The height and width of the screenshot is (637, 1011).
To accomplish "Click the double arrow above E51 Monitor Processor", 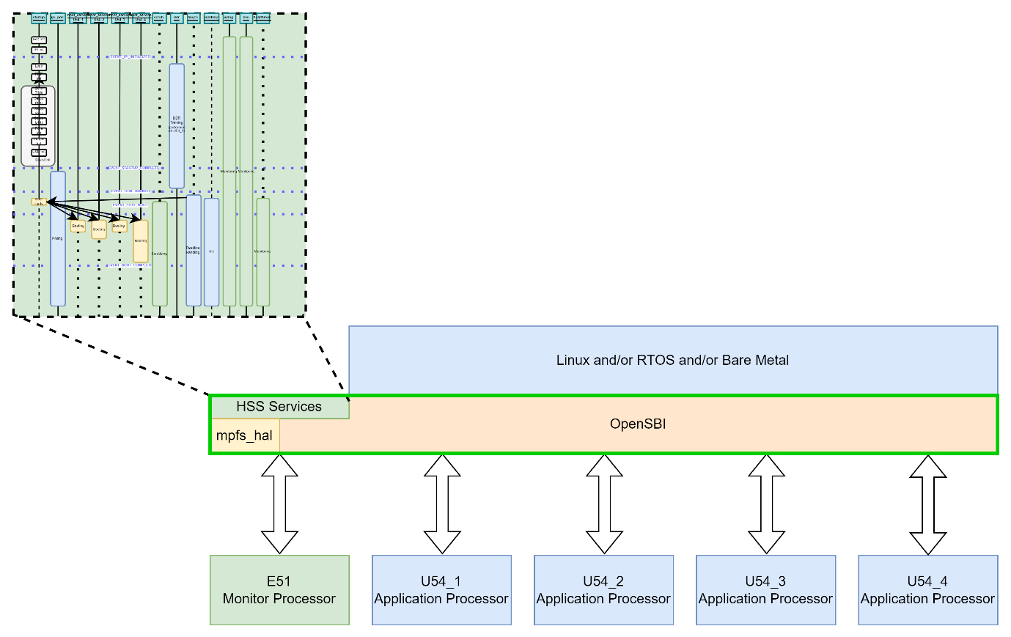I will pos(279,504).
